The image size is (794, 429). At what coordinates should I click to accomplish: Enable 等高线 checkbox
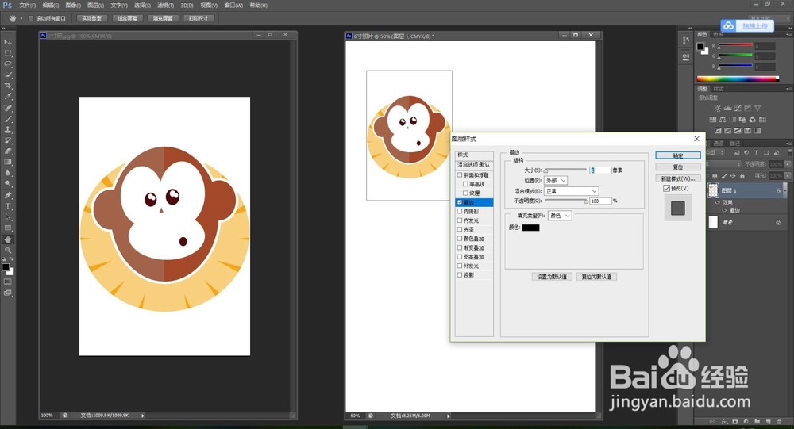465,184
